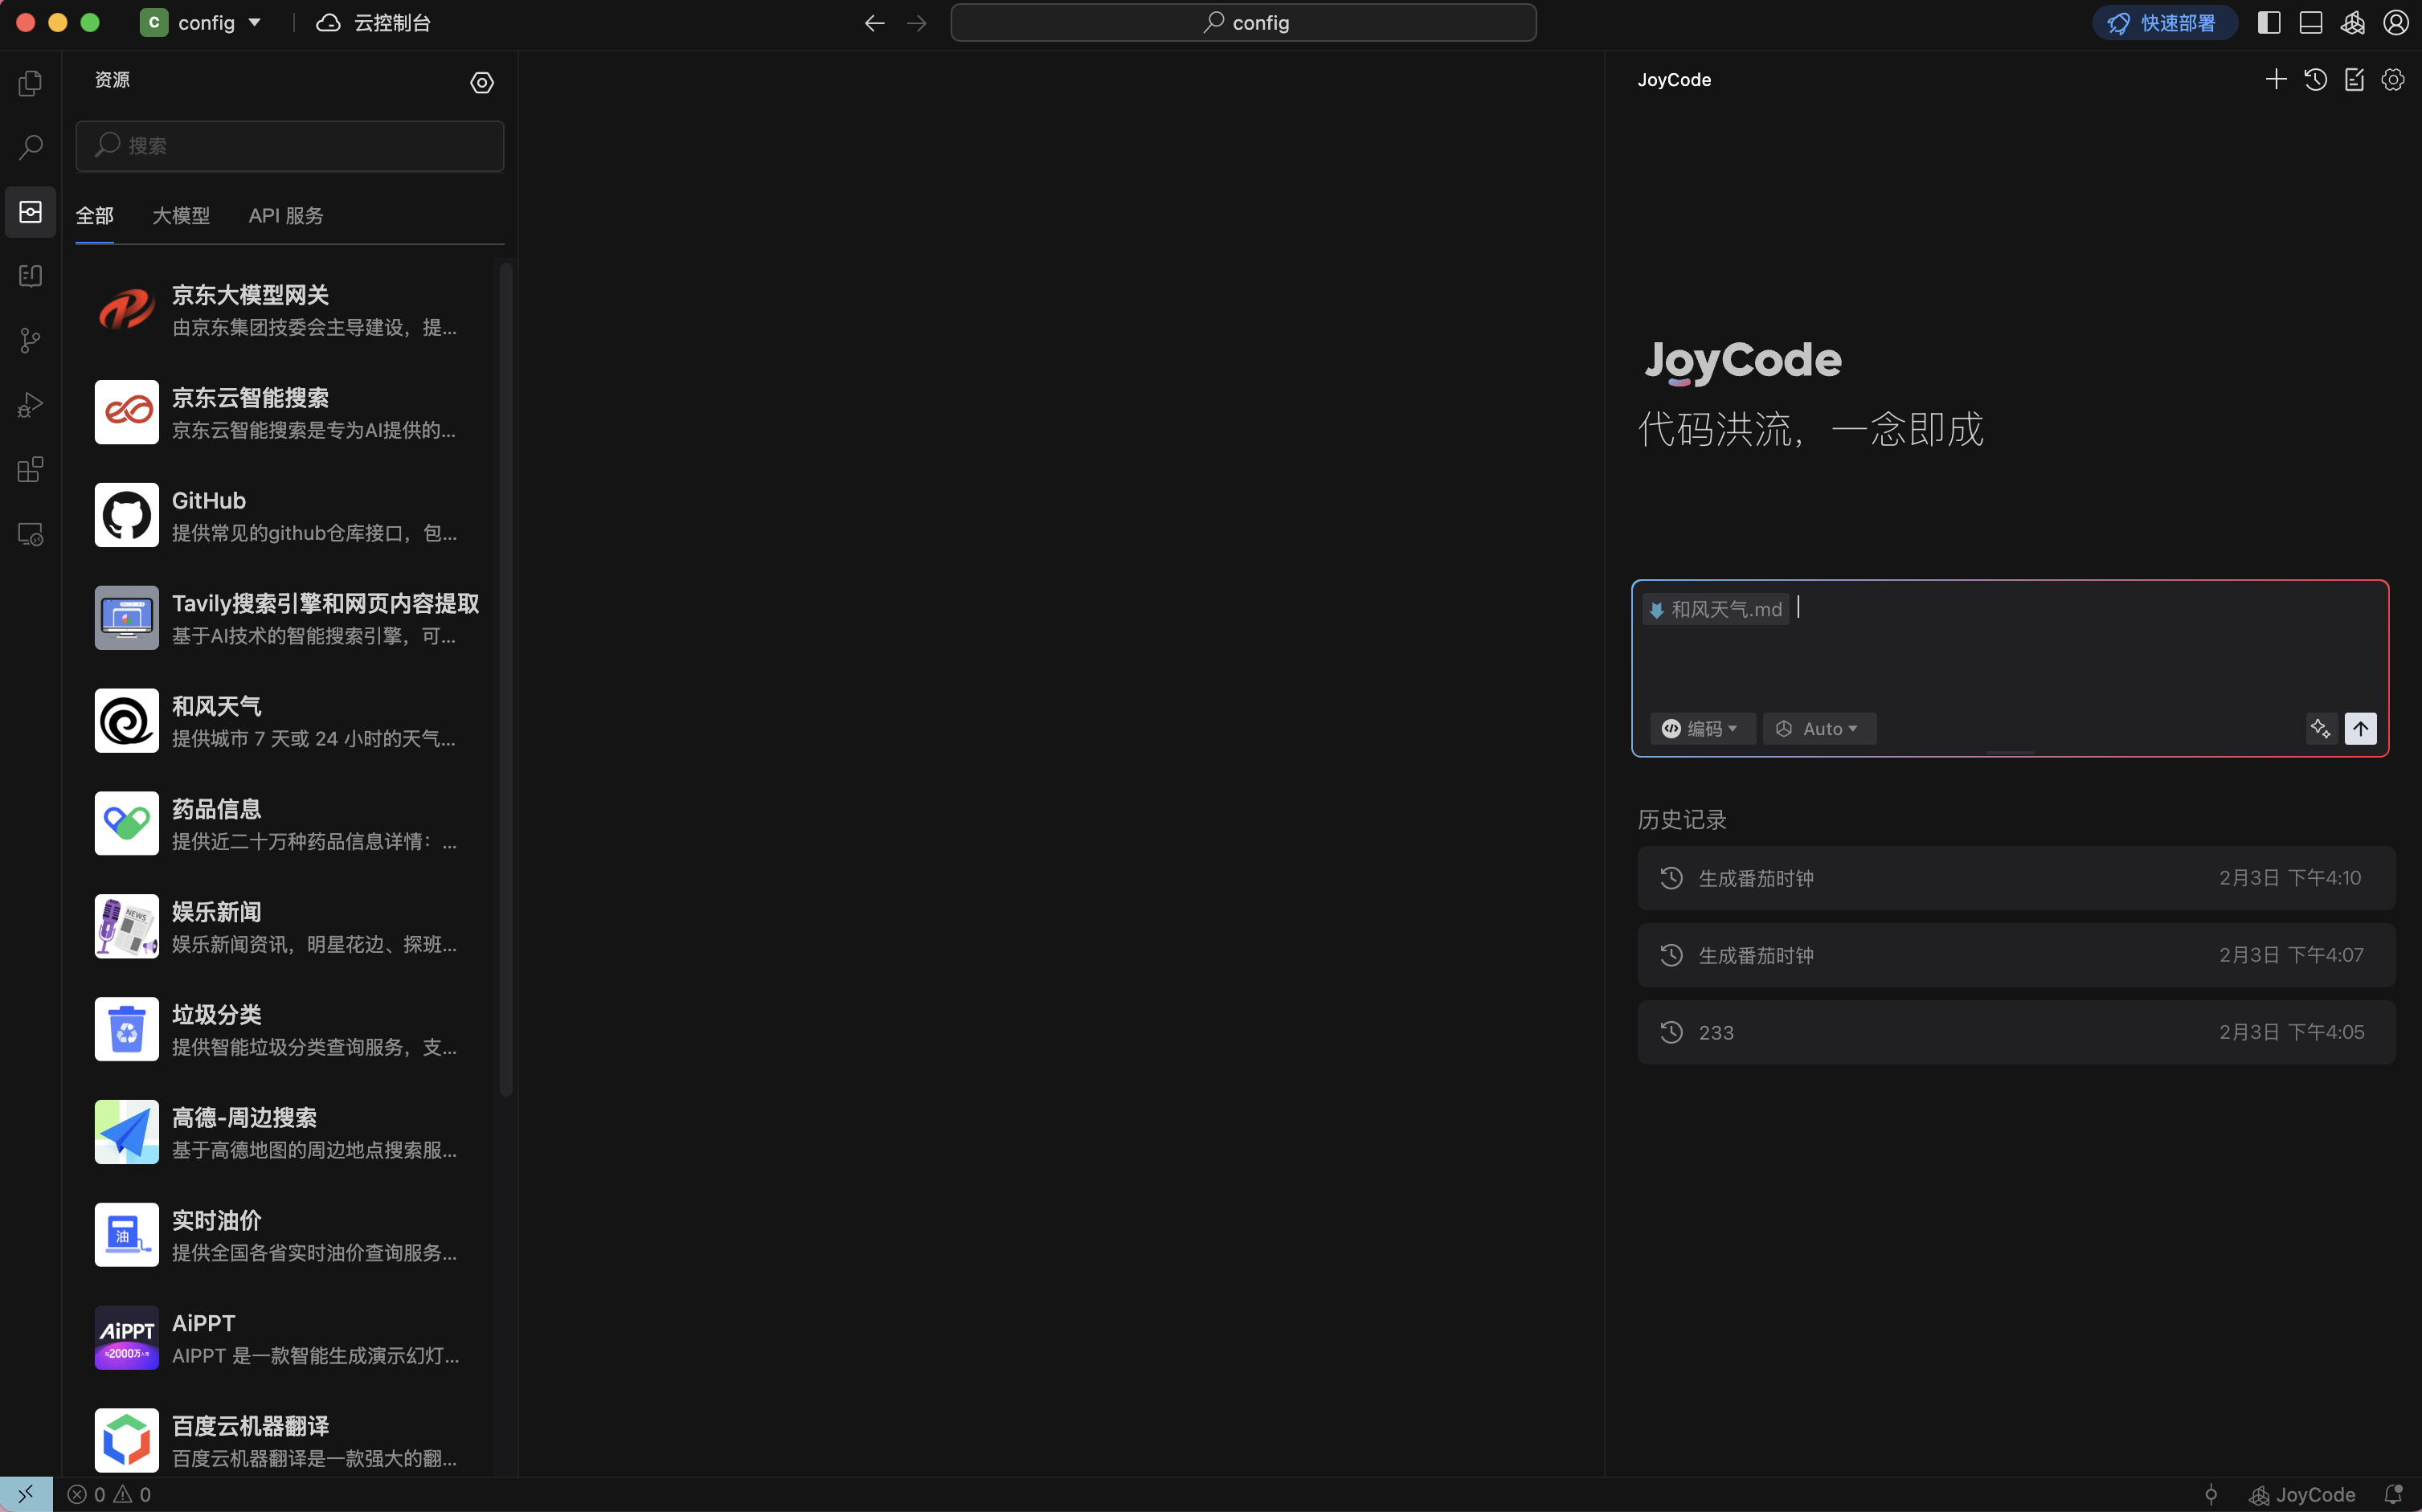This screenshot has width=2422, height=1512.
Task: Click the config command center search box
Action: 1243,23
